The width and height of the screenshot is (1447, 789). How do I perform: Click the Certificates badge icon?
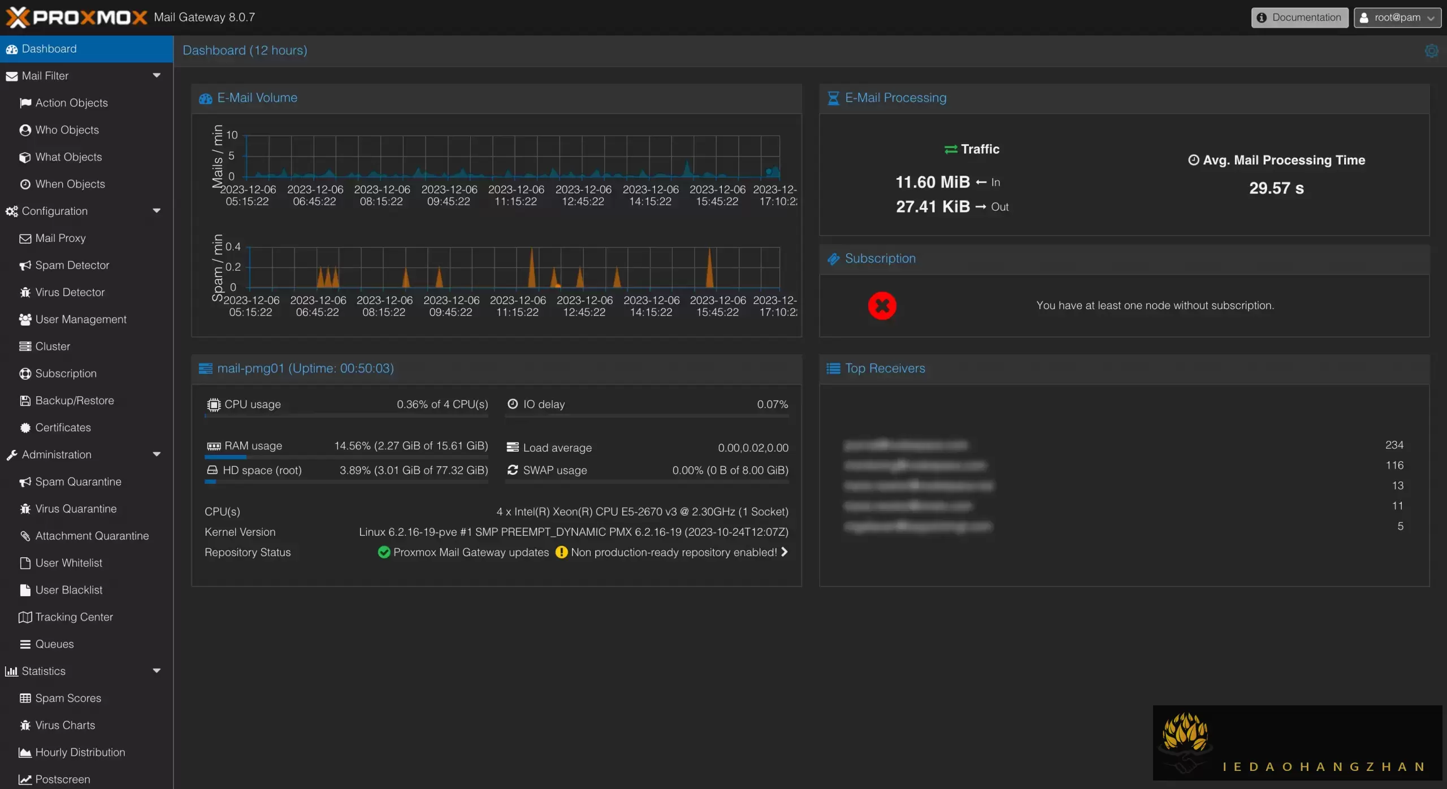click(25, 428)
